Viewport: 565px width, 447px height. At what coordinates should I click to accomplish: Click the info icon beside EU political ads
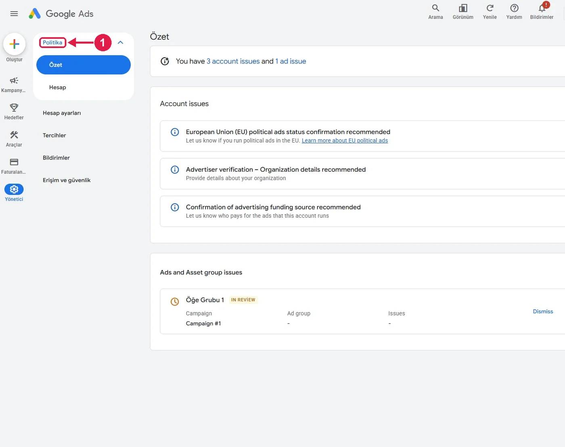pyautogui.click(x=175, y=132)
